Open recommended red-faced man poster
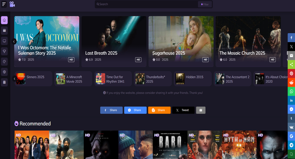 pos(272,145)
